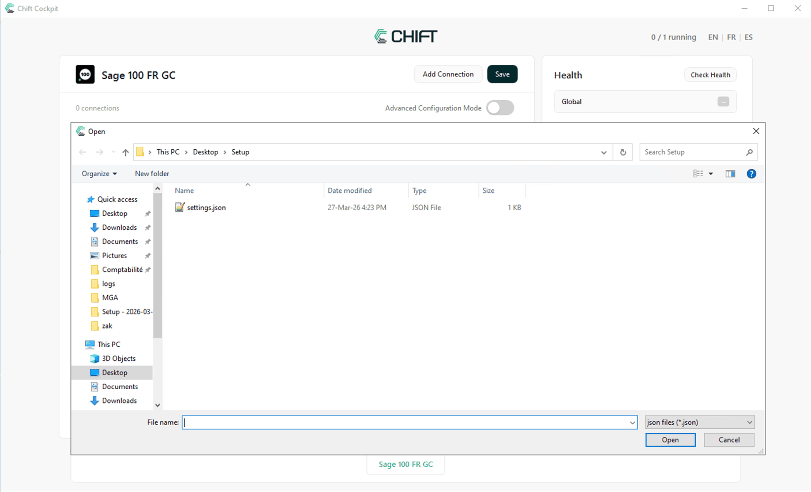This screenshot has width=811, height=492.
Task: Open the Organize dropdown menu
Action: (x=99, y=174)
